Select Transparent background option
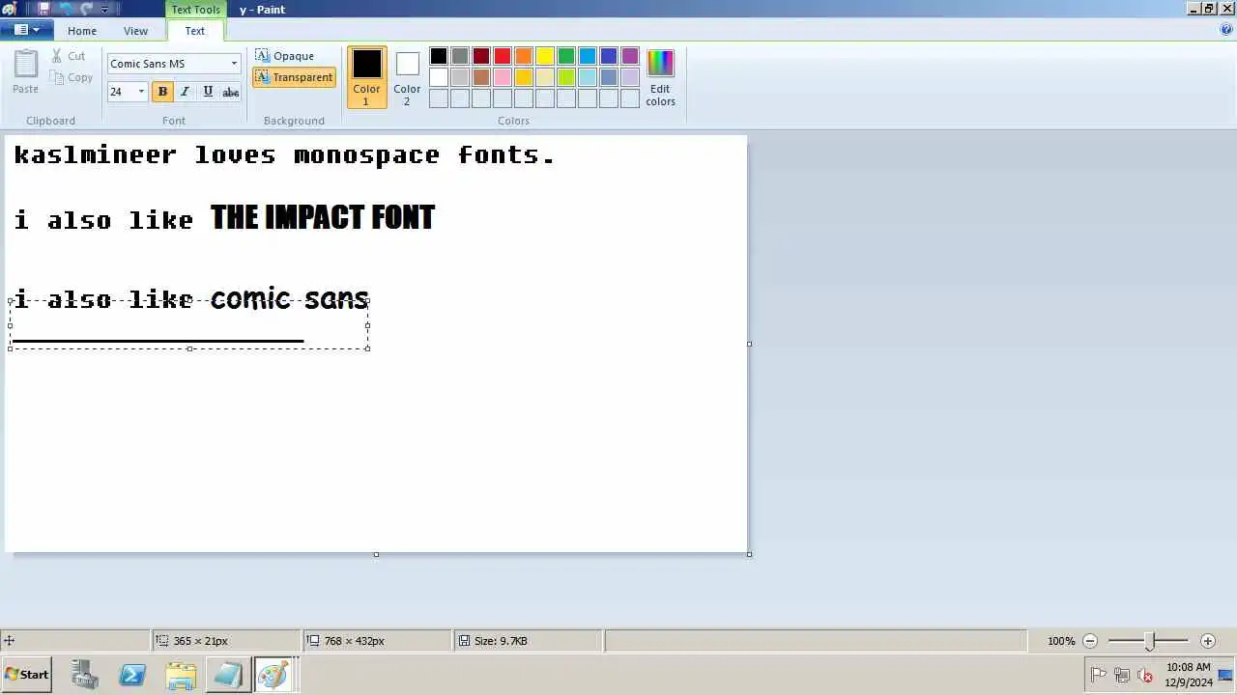The height and width of the screenshot is (695, 1237). 295,77
